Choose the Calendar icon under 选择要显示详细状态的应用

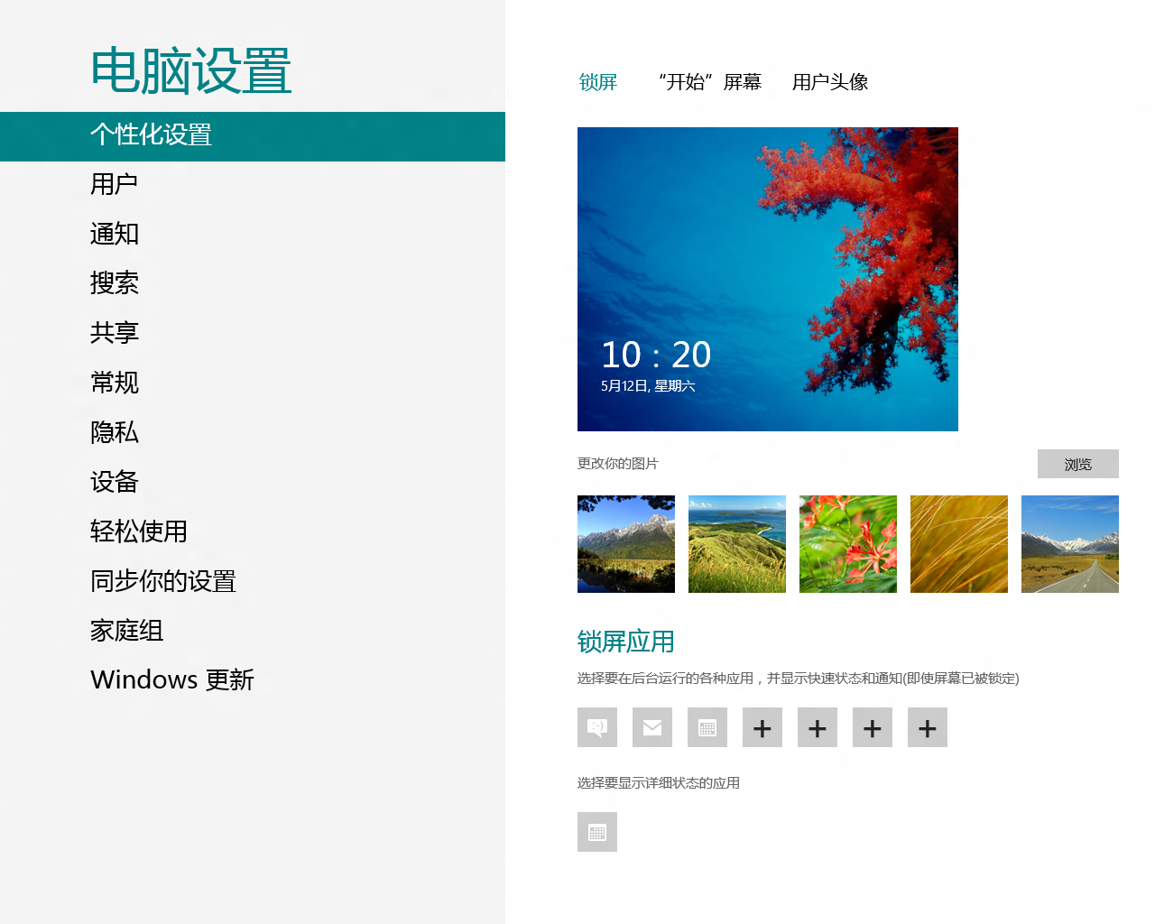click(x=597, y=832)
